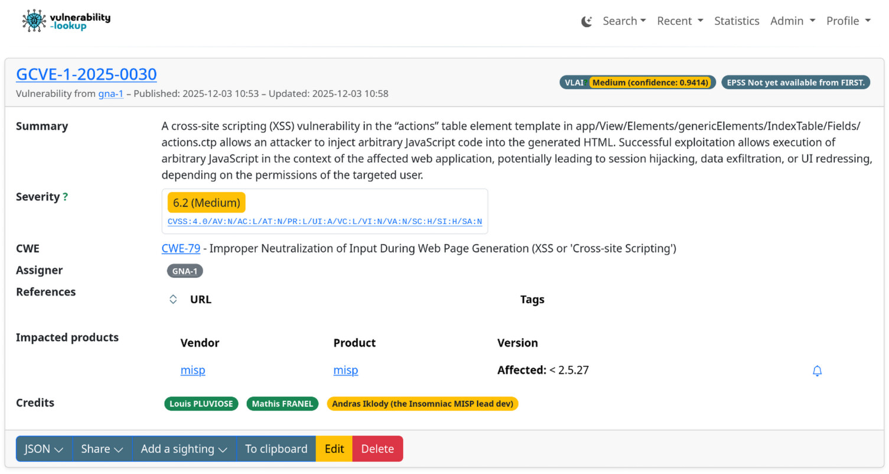Click the sort arrows beside URL column

coord(173,299)
